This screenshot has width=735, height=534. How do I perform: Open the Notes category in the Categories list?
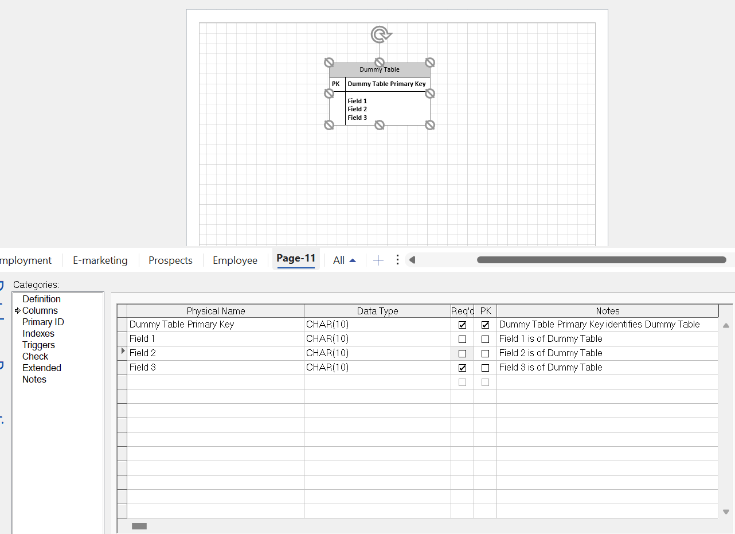pyautogui.click(x=34, y=379)
